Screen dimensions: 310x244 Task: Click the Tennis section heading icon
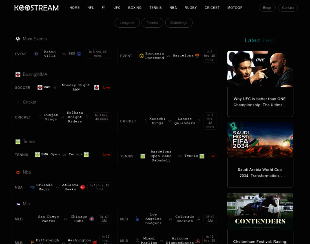tap(18, 142)
